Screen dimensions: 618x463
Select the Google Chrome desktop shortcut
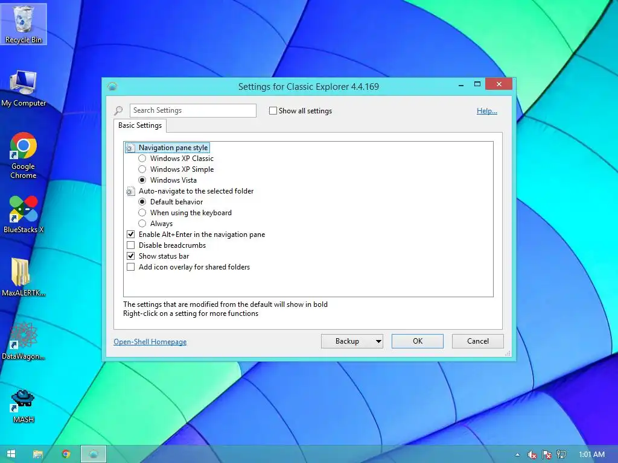pos(24,156)
